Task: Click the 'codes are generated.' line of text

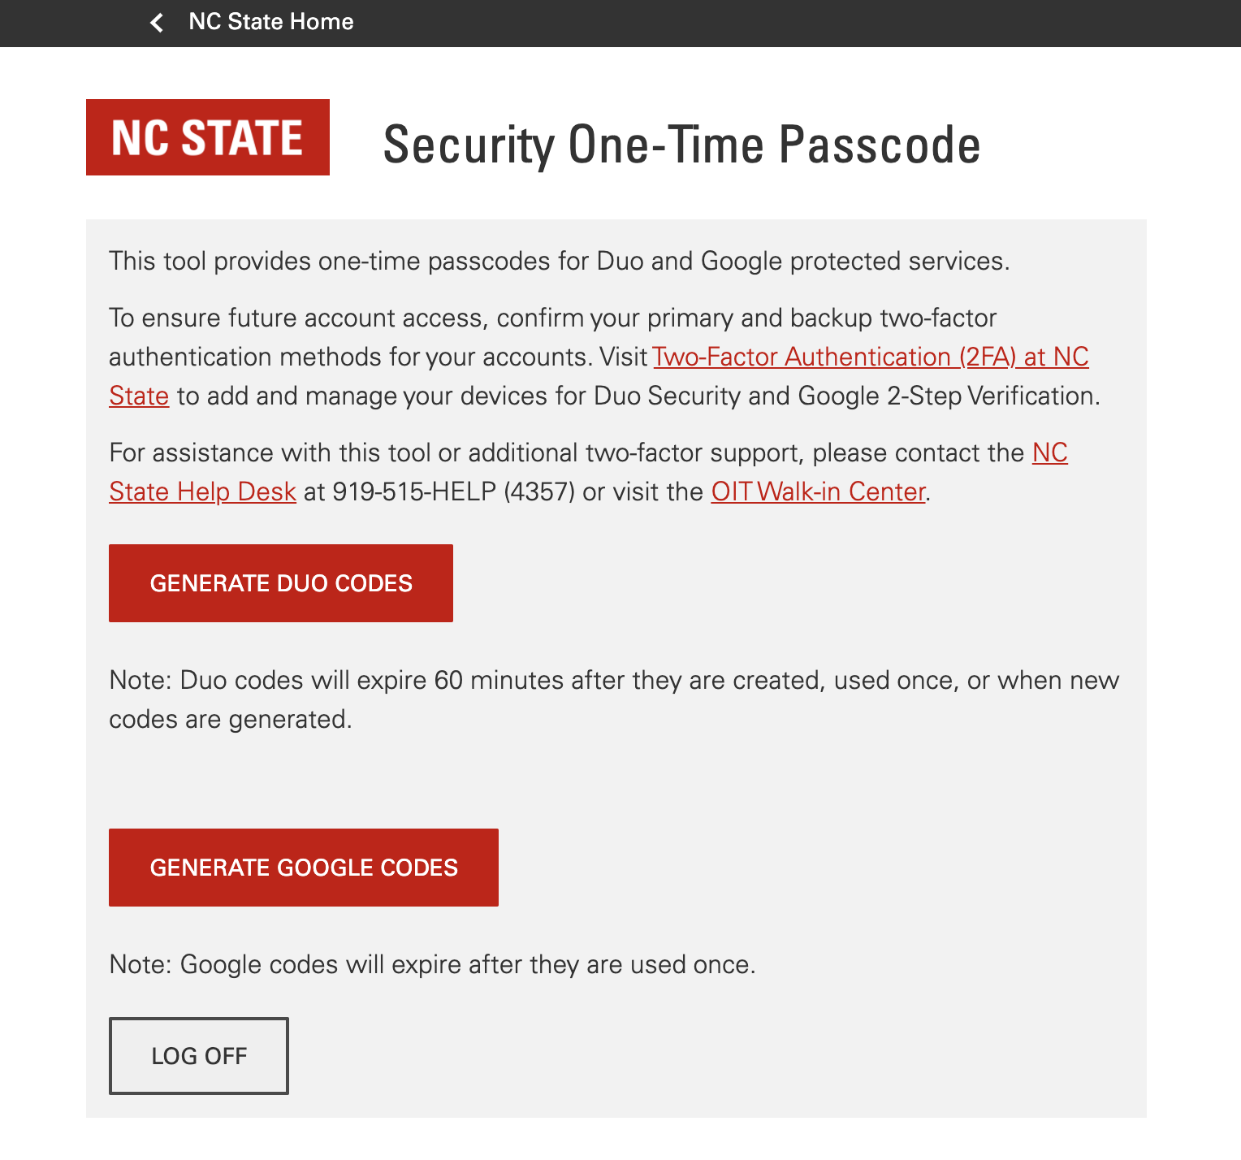Action: pyautogui.click(x=231, y=720)
